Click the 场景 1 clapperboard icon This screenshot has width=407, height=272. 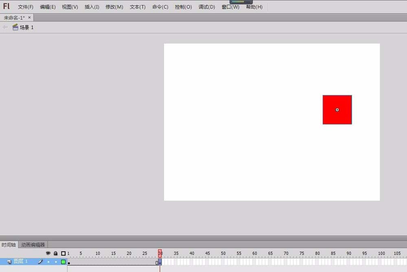[x=15, y=27]
